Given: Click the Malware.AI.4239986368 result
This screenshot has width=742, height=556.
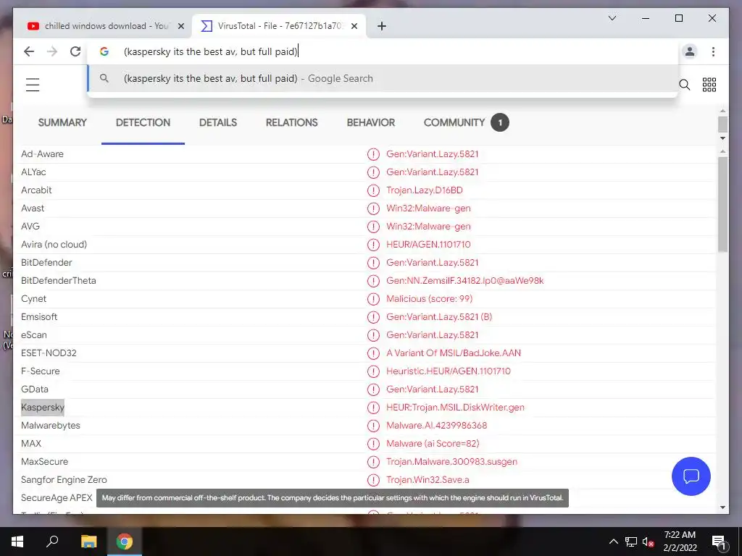Looking at the screenshot, I should click(436, 426).
